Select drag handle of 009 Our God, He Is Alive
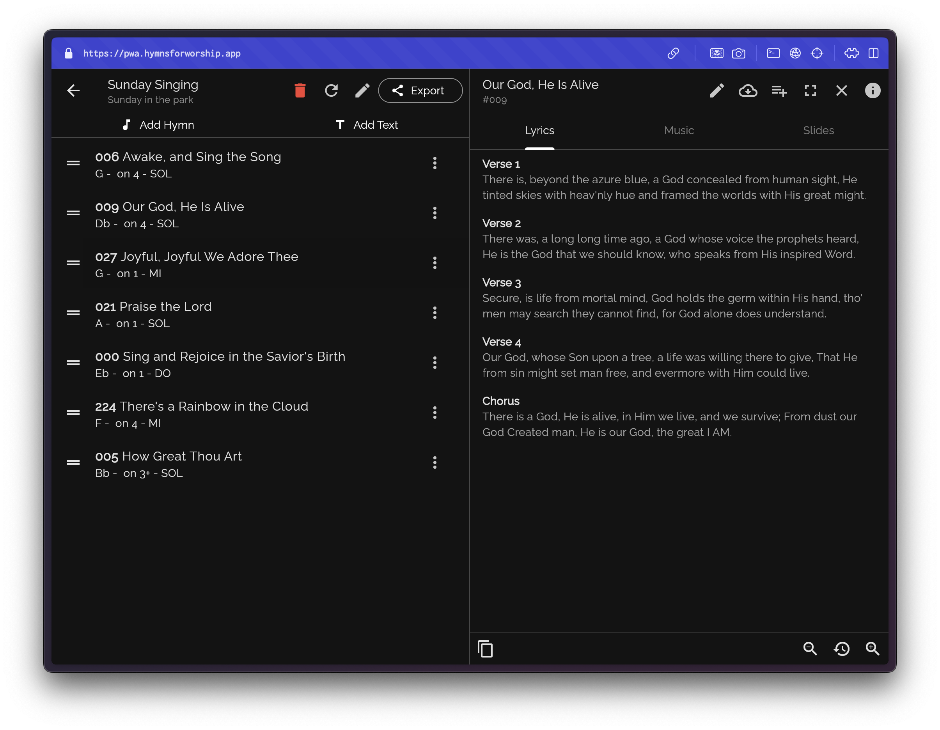 [x=73, y=213]
